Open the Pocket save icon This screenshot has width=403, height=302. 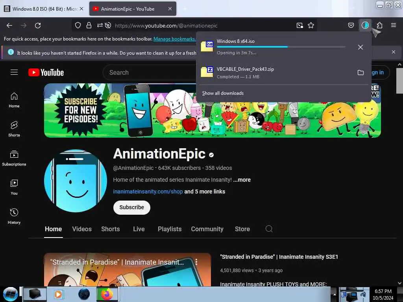point(351,25)
